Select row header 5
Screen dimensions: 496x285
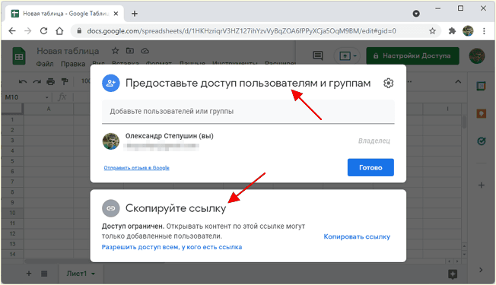tap(12, 161)
